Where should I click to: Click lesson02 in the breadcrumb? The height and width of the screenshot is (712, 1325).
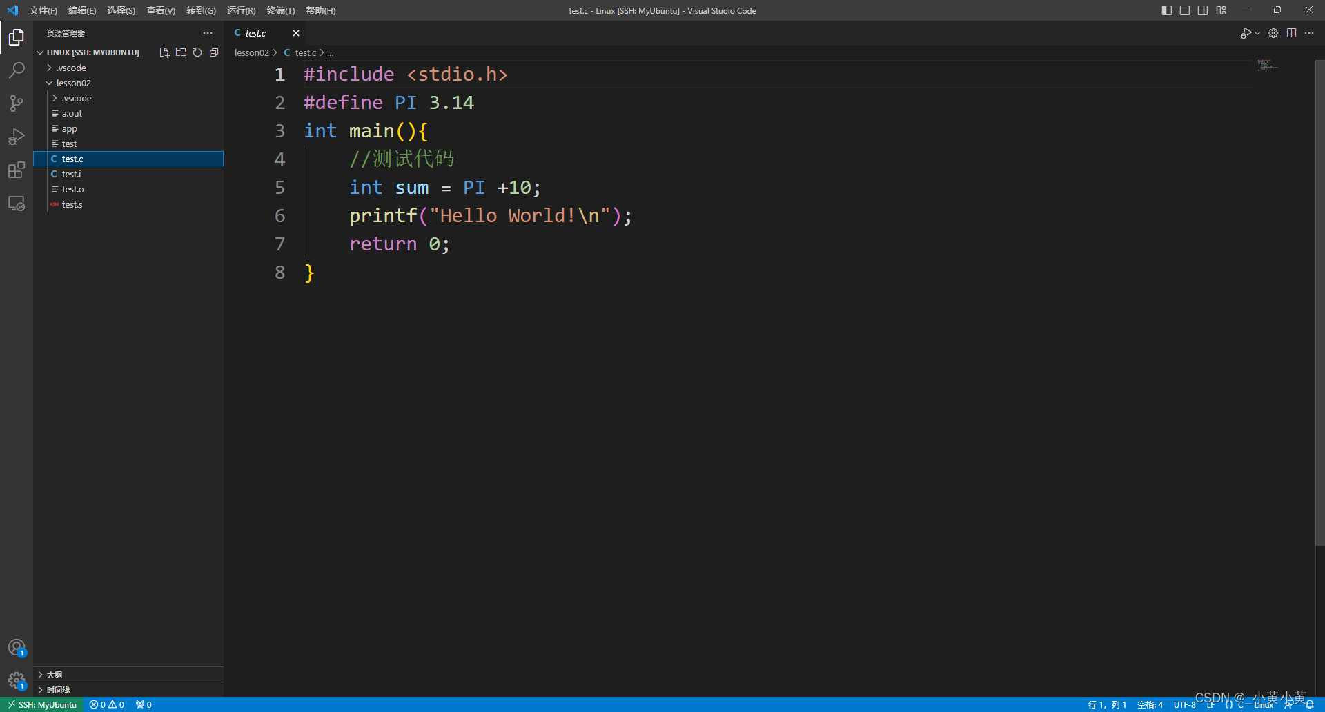coord(251,52)
